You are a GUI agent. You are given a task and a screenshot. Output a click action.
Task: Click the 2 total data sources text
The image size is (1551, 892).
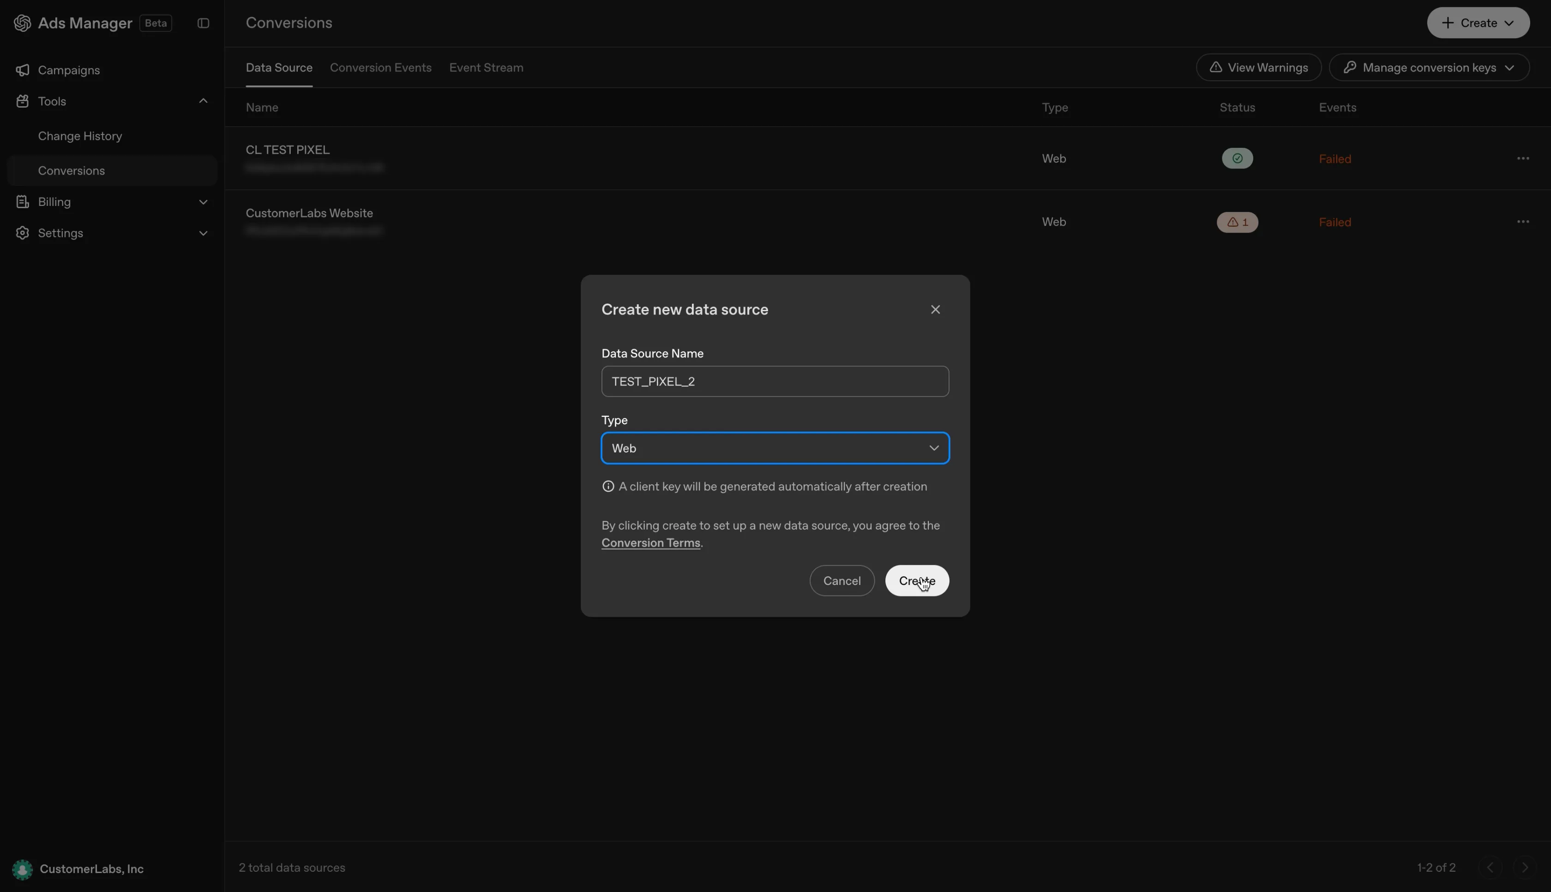292,868
